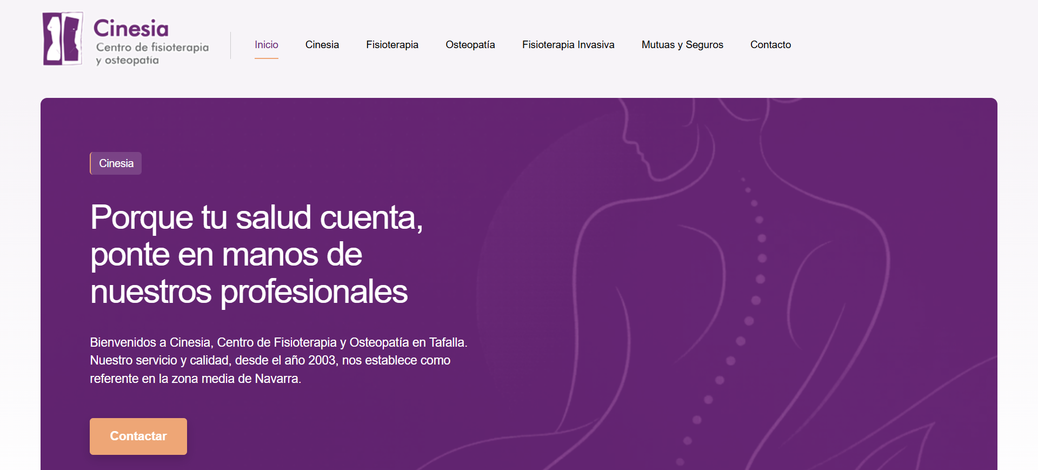Open the Fisioterapia menu item
This screenshot has width=1038, height=470.
pyautogui.click(x=392, y=45)
